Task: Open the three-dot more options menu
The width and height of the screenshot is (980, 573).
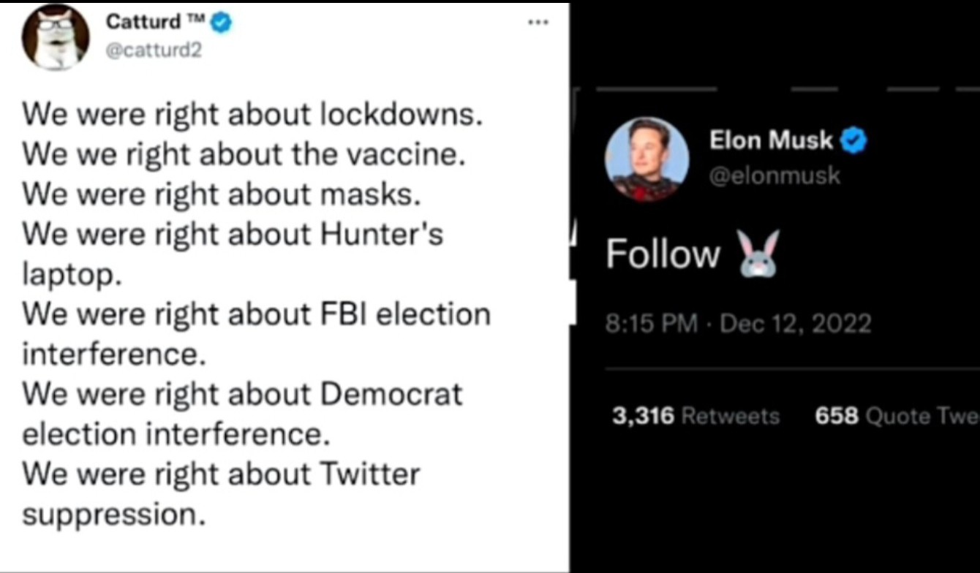Action: point(538,23)
